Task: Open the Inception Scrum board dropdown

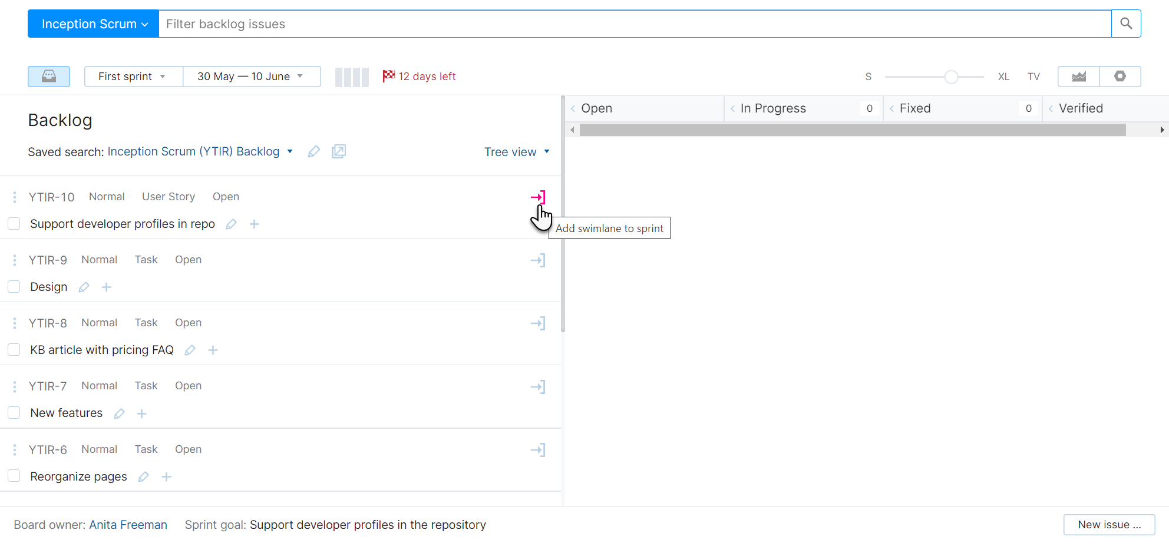Action: (x=94, y=24)
